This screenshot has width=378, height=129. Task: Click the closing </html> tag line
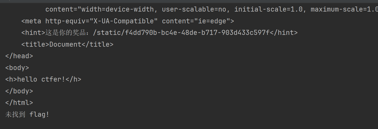coord(19,103)
